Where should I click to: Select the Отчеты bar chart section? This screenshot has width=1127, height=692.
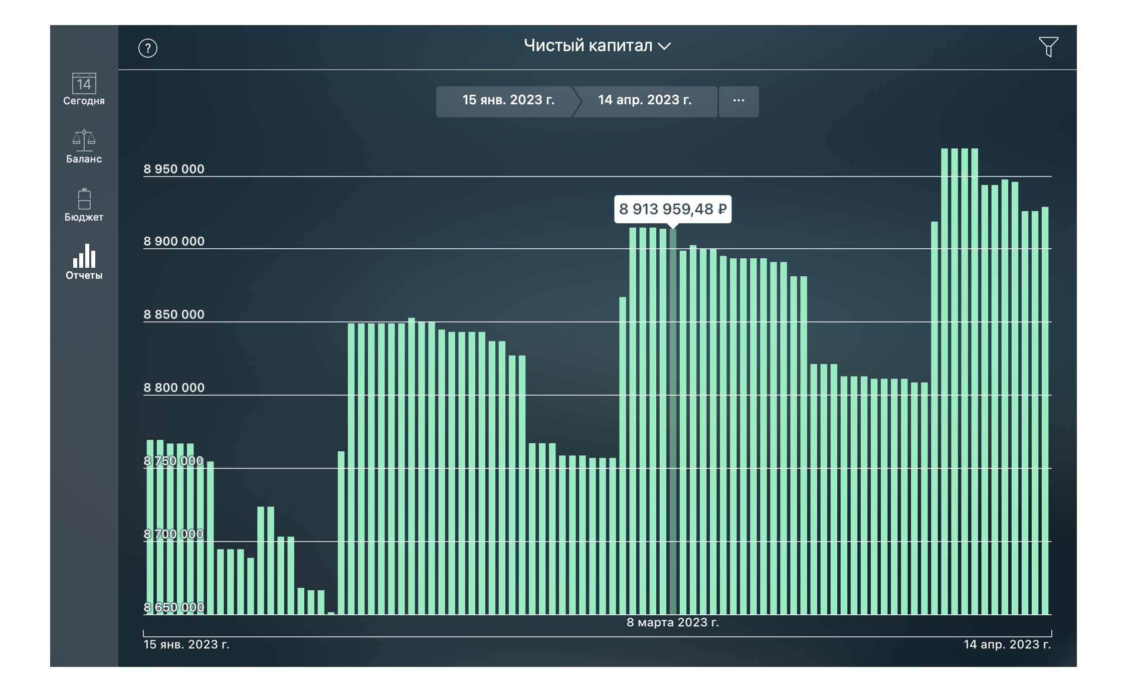tap(84, 262)
